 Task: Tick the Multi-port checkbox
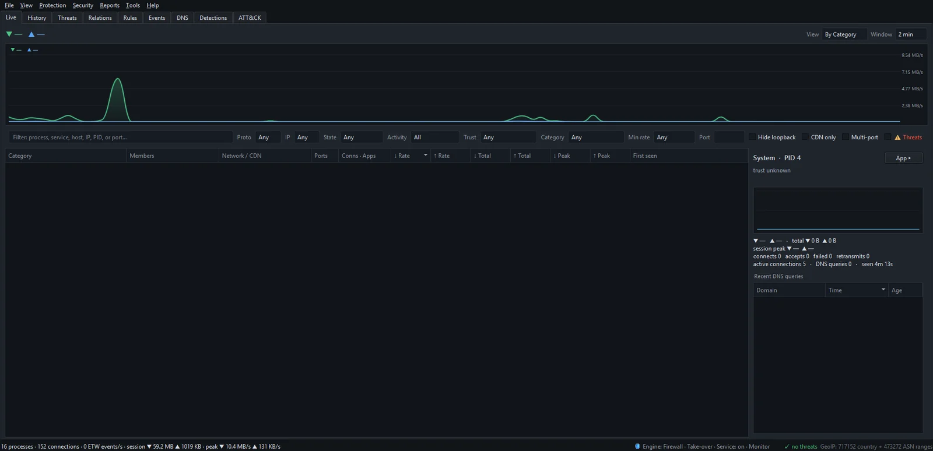846,137
